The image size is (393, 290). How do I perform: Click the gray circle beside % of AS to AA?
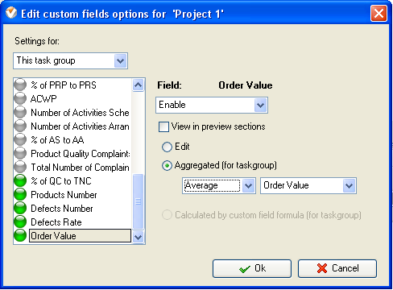click(x=20, y=139)
